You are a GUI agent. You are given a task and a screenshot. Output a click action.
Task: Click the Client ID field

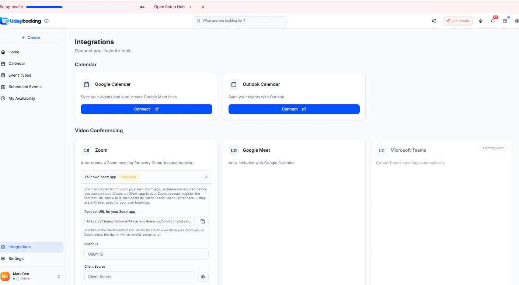tap(146, 254)
